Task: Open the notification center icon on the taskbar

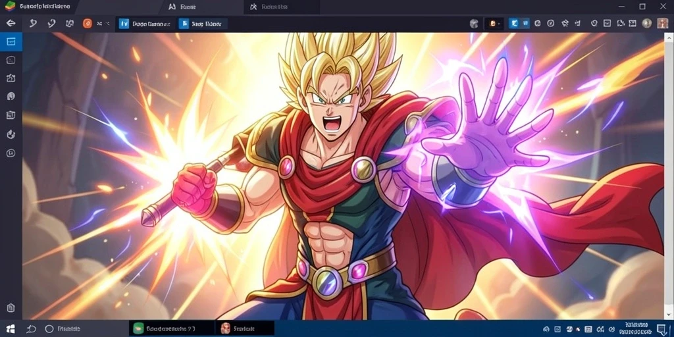Action: pos(663,329)
